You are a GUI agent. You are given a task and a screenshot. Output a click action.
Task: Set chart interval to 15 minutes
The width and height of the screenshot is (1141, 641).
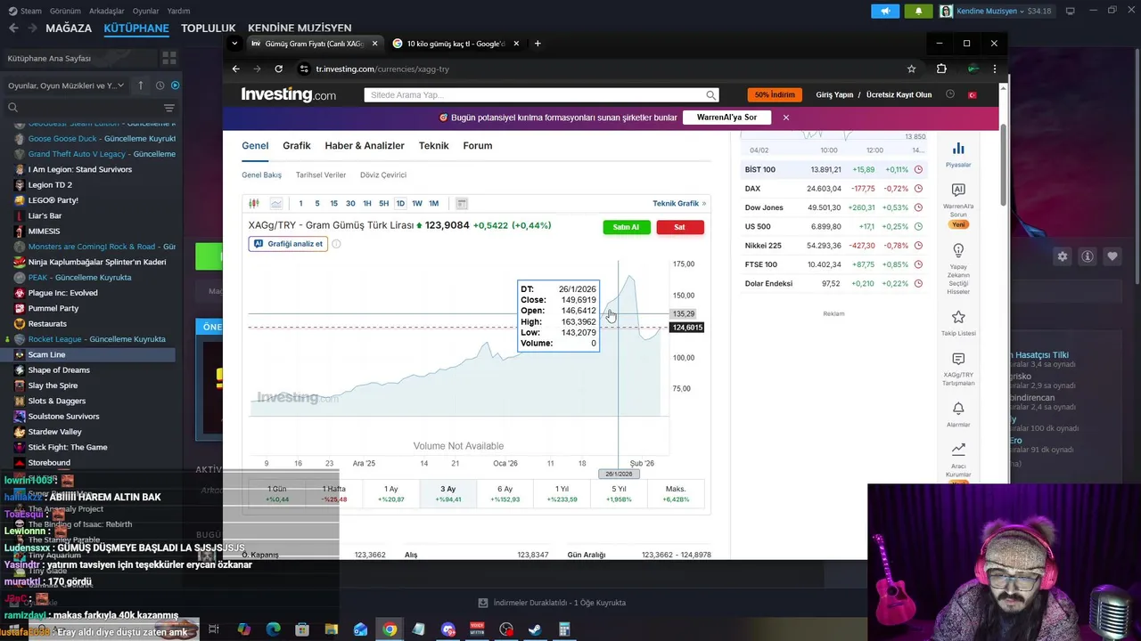coord(333,204)
